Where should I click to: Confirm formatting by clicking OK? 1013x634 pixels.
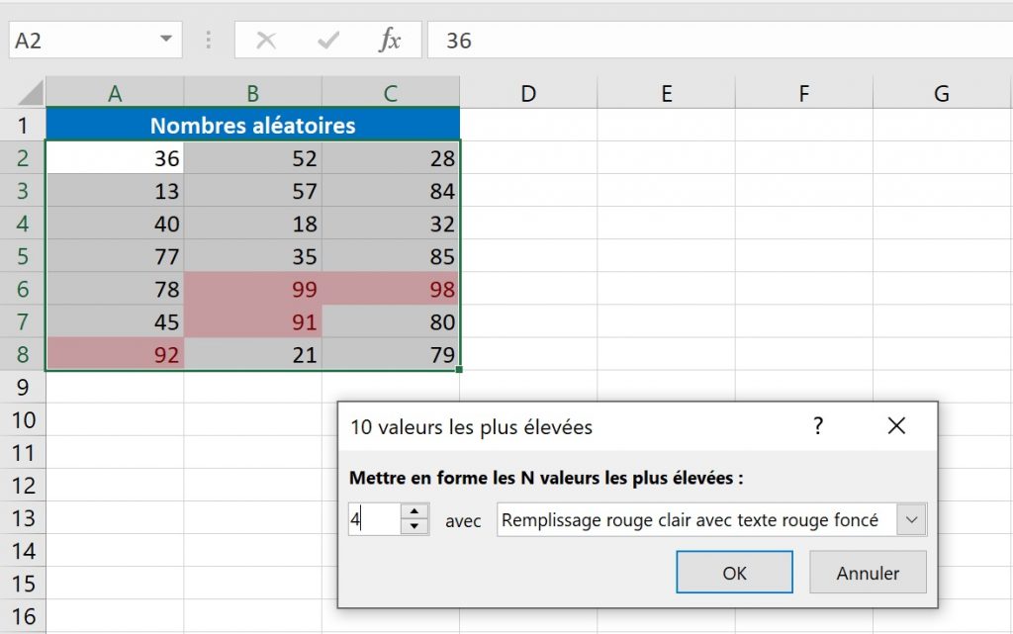734,572
